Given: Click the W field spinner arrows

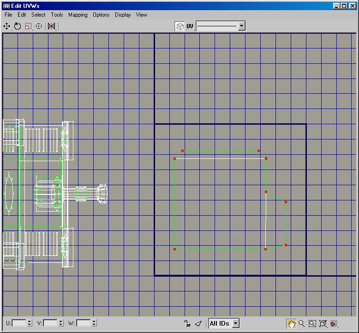Looking at the screenshot, I should [x=93, y=323].
